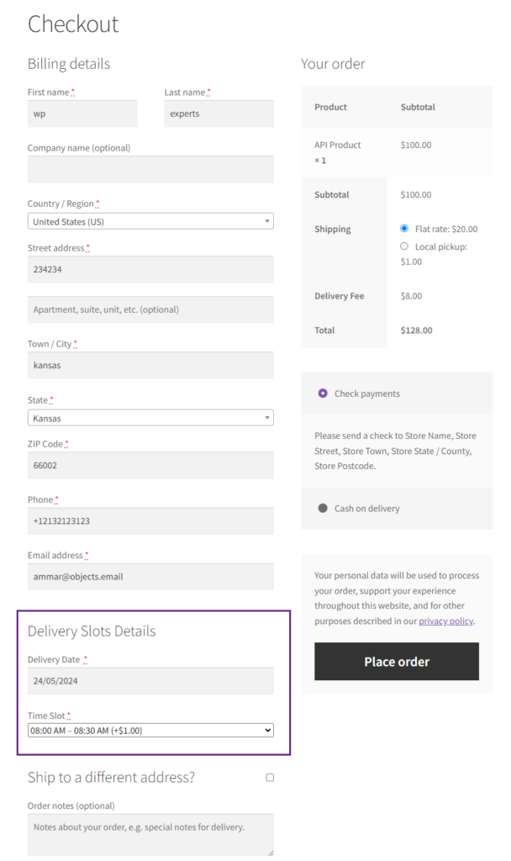The height and width of the screenshot is (861, 511).
Task: Click the Order notes text area
Action: (x=150, y=835)
